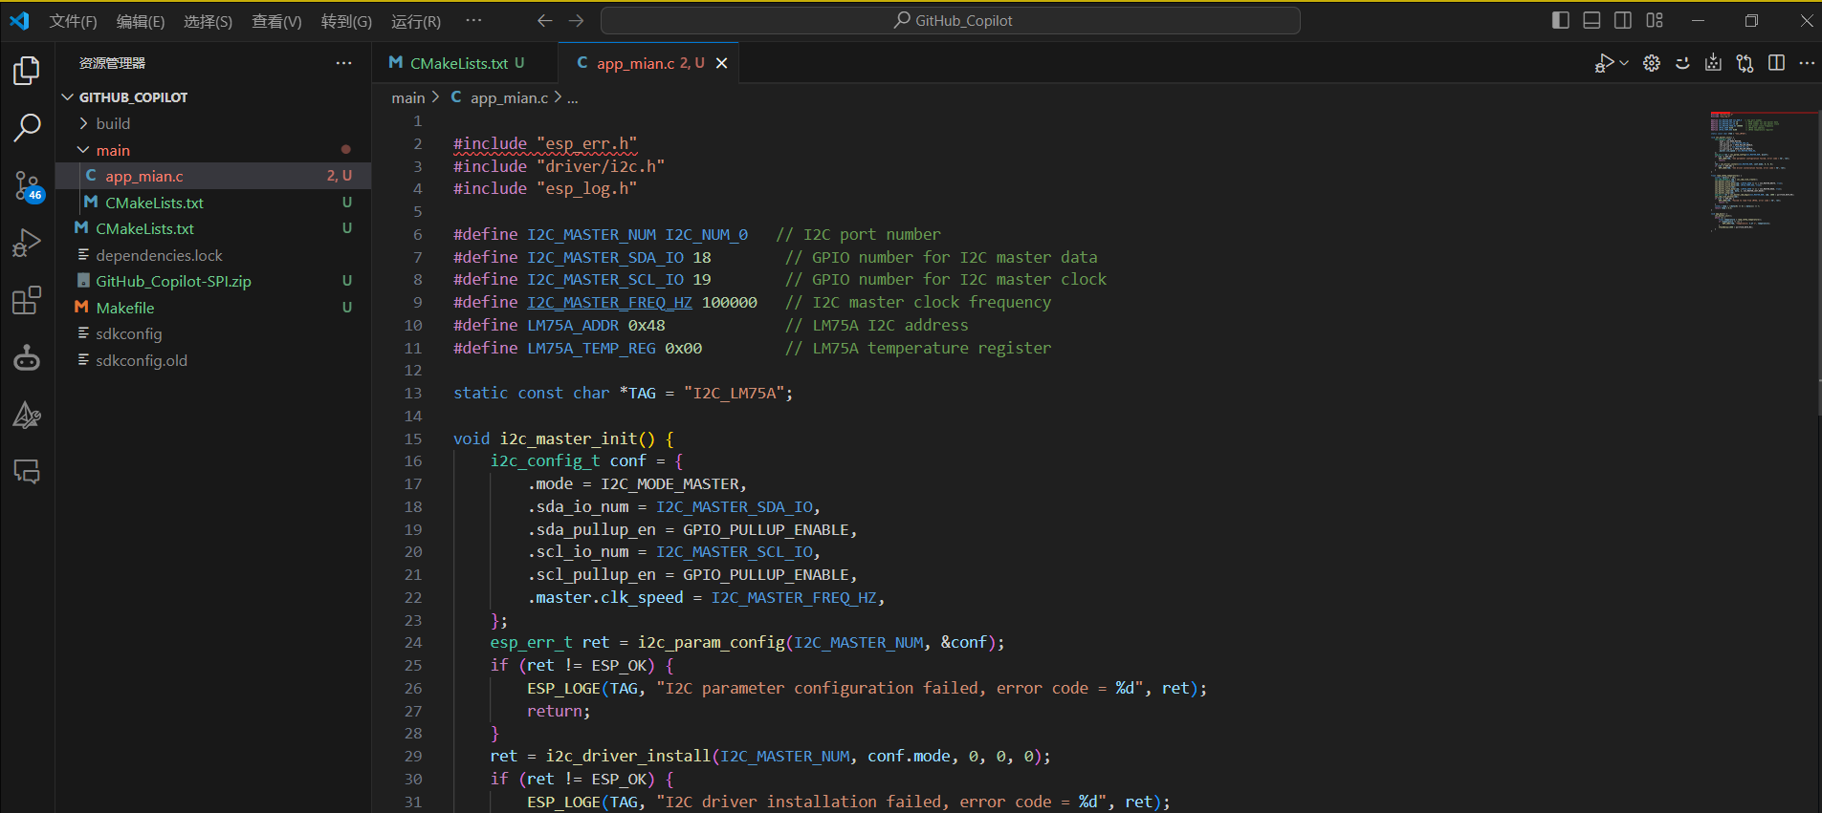Open the 转到(G) menu
The image size is (1822, 813).
346,21
